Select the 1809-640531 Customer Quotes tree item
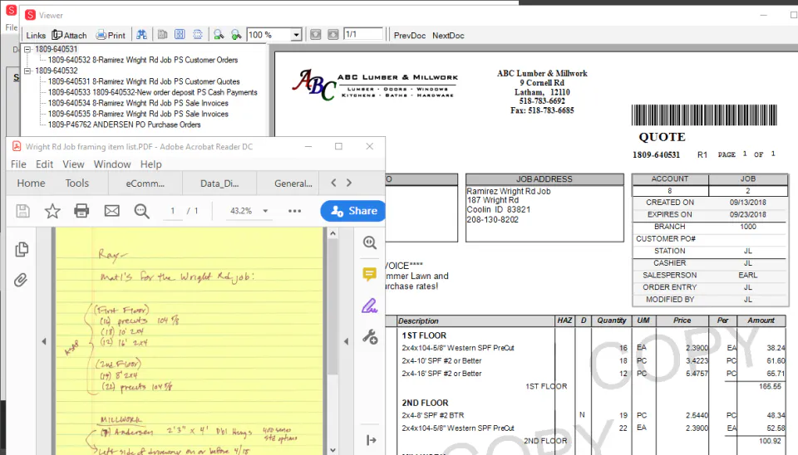Viewport: 798px width, 455px height. coord(144,81)
